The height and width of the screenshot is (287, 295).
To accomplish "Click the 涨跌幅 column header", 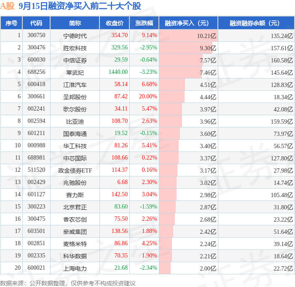I will click(x=144, y=23).
